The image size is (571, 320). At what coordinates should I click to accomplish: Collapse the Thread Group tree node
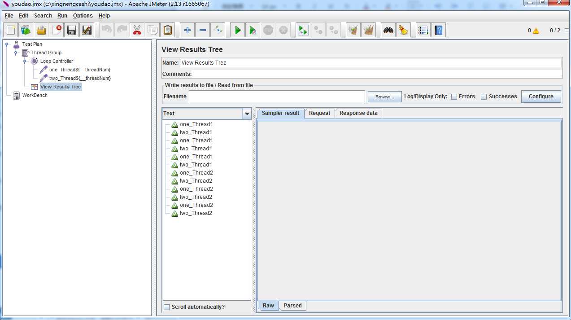point(16,53)
